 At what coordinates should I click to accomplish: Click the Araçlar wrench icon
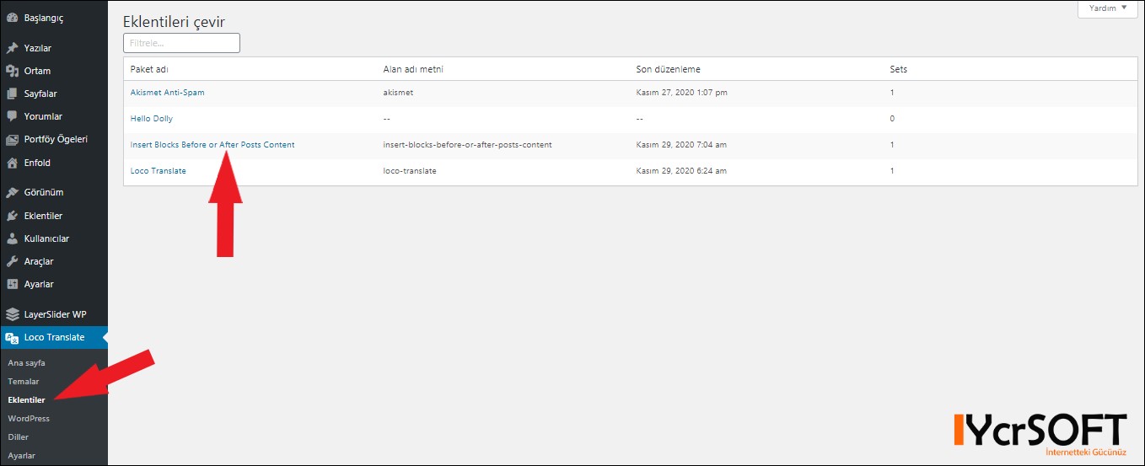12,261
